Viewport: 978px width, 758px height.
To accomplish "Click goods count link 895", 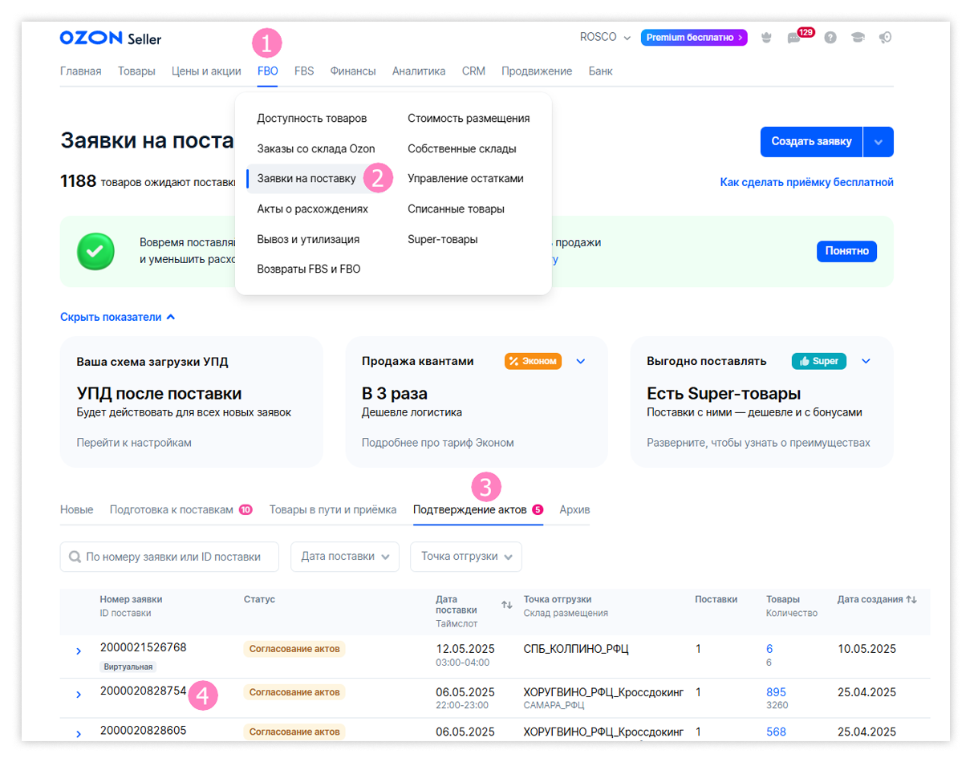I will [x=777, y=692].
